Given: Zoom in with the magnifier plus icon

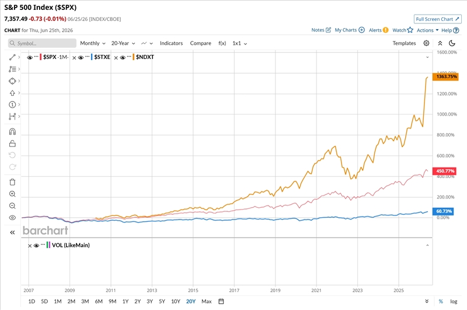Looking at the screenshot, I should pyautogui.click(x=12, y=194).
